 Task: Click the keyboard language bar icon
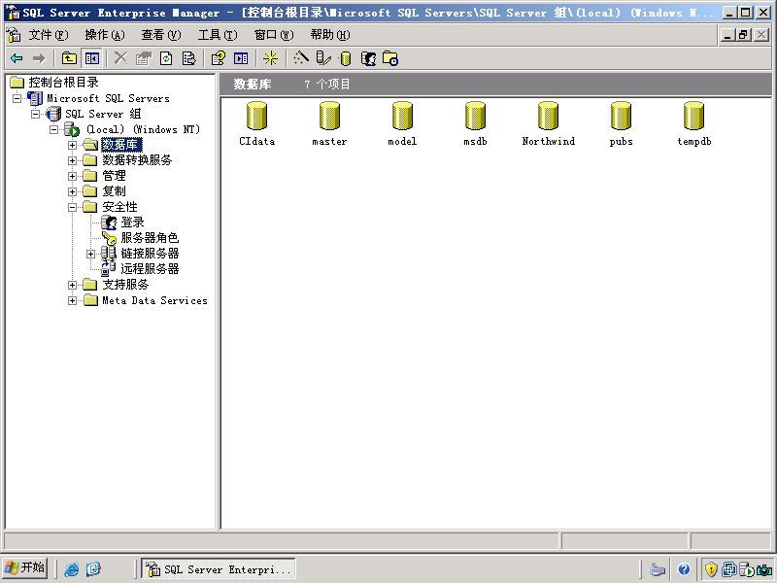point(658,569)
